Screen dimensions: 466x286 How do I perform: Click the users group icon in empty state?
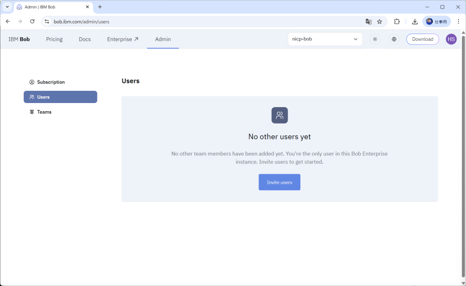pos(279,115)
